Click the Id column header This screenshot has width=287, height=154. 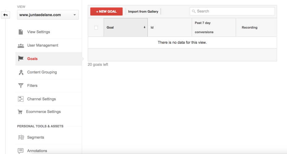(x=170, y=27)
